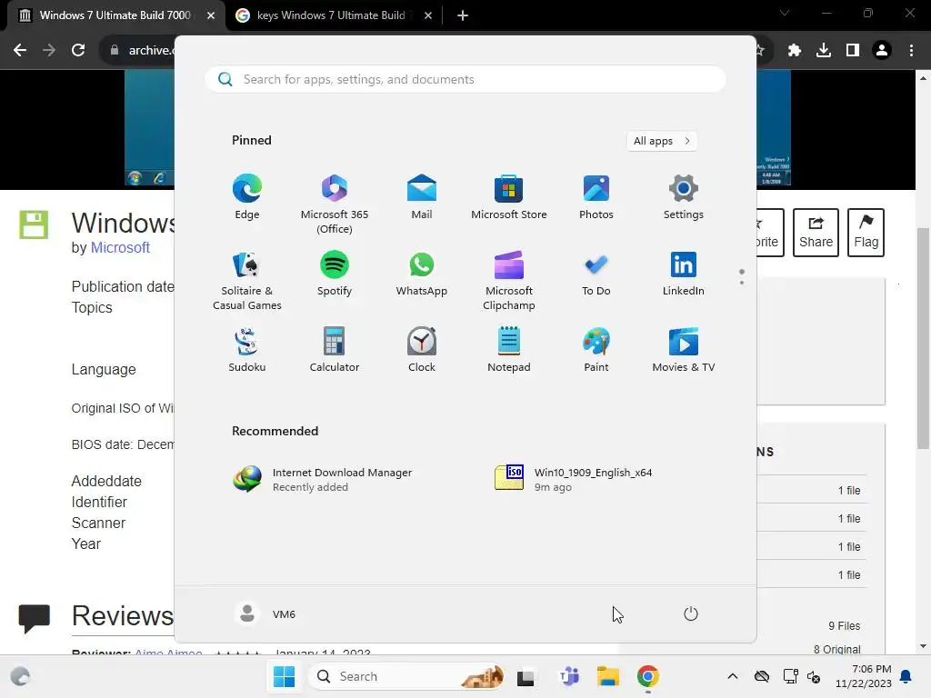Launch Sudoku game
The image size is (931, 698).
pyautogui.click(x=247, y=350)
